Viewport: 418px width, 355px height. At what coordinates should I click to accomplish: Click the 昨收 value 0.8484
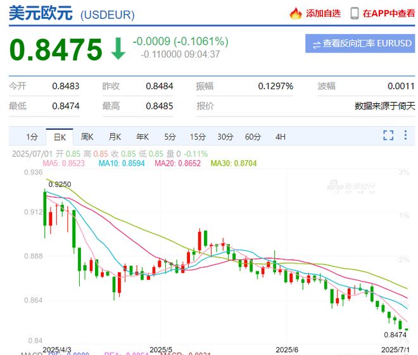click(160, 86)
